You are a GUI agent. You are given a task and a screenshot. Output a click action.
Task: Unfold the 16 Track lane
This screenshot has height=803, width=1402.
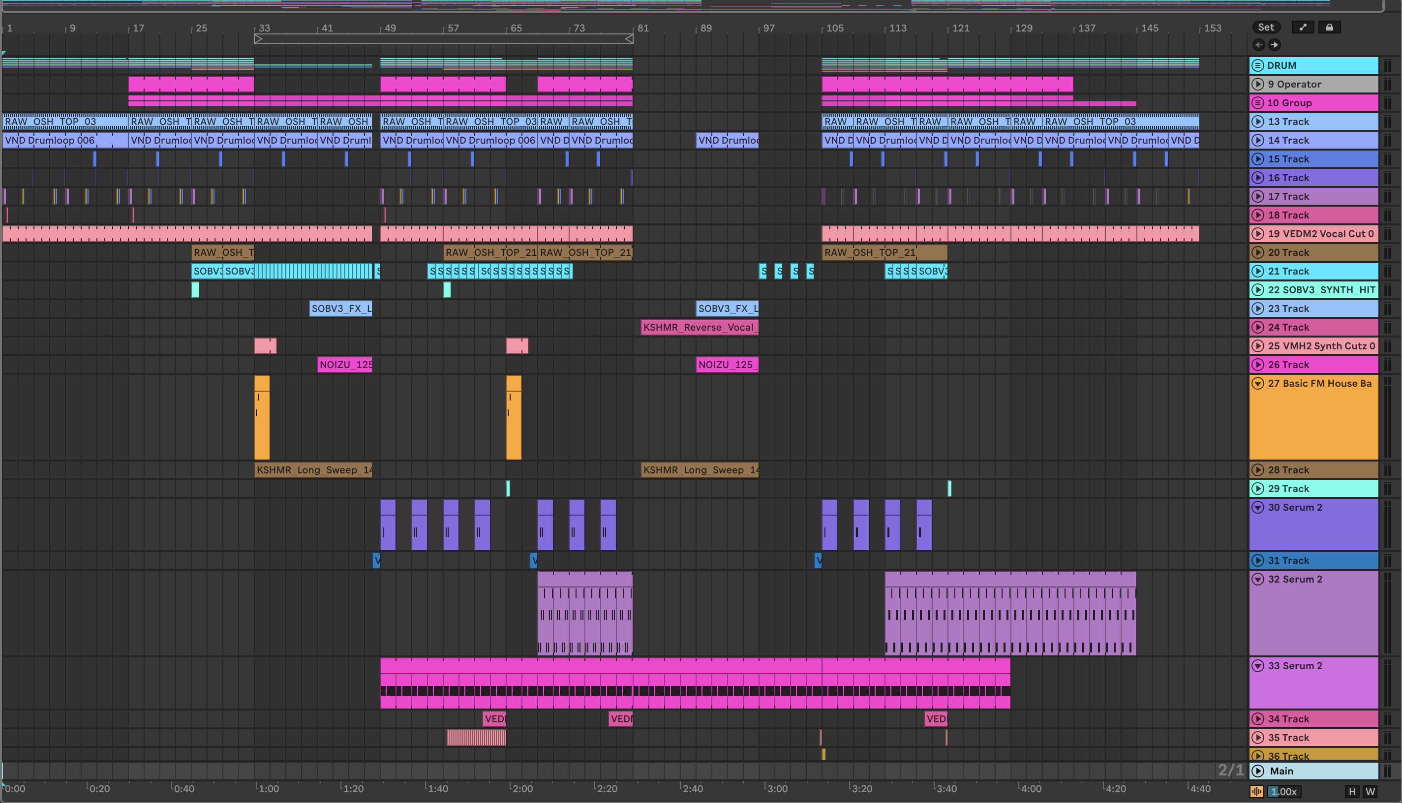click(1257, 178)
